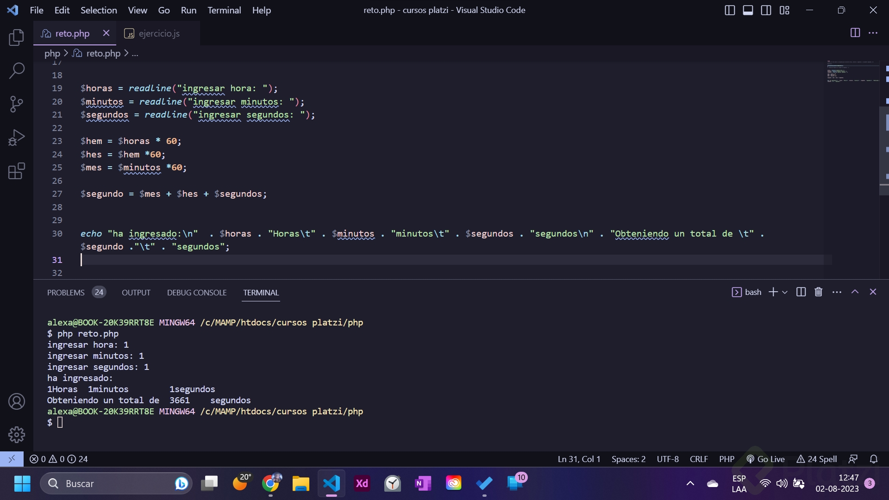This screenshot has height=500, width=889.
Task: Open the Terminal menu
Action: click(x=224, y=10)
